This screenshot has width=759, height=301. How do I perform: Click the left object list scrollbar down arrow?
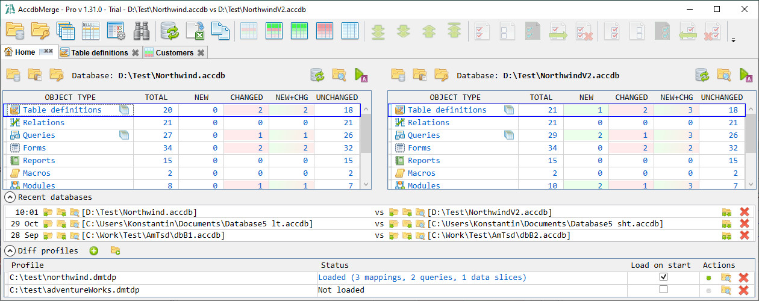coord(365,184)
